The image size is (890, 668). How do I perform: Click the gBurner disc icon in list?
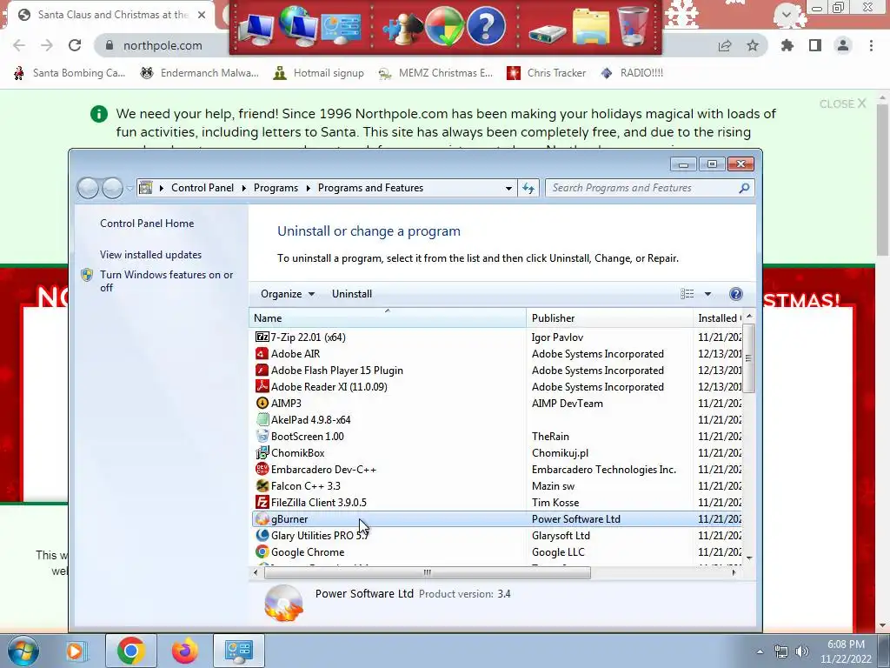[x=262, y=518]
